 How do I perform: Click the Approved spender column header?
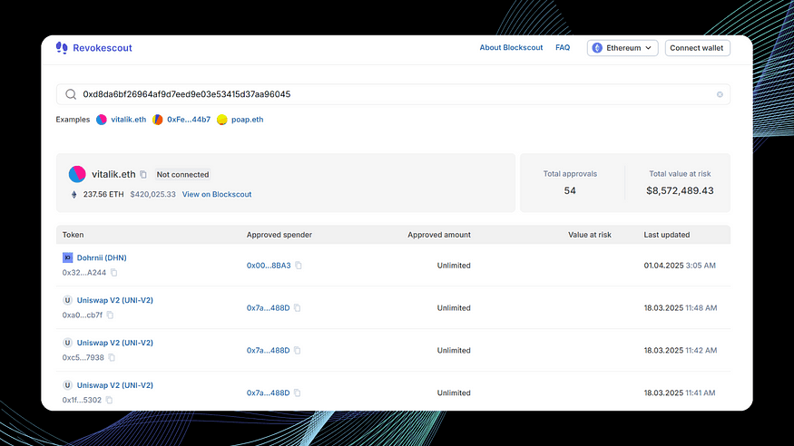pyautogui.click(x=279, y=235)
